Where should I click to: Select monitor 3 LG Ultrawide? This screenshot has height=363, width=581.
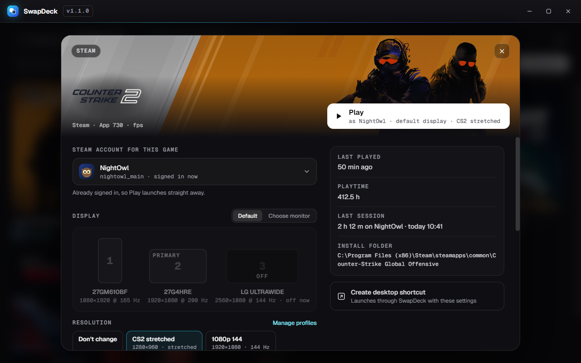click(x=262, y=266)
